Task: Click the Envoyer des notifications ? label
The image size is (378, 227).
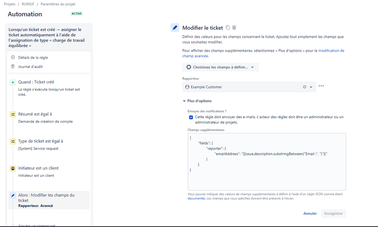Action: coord(207,111)
